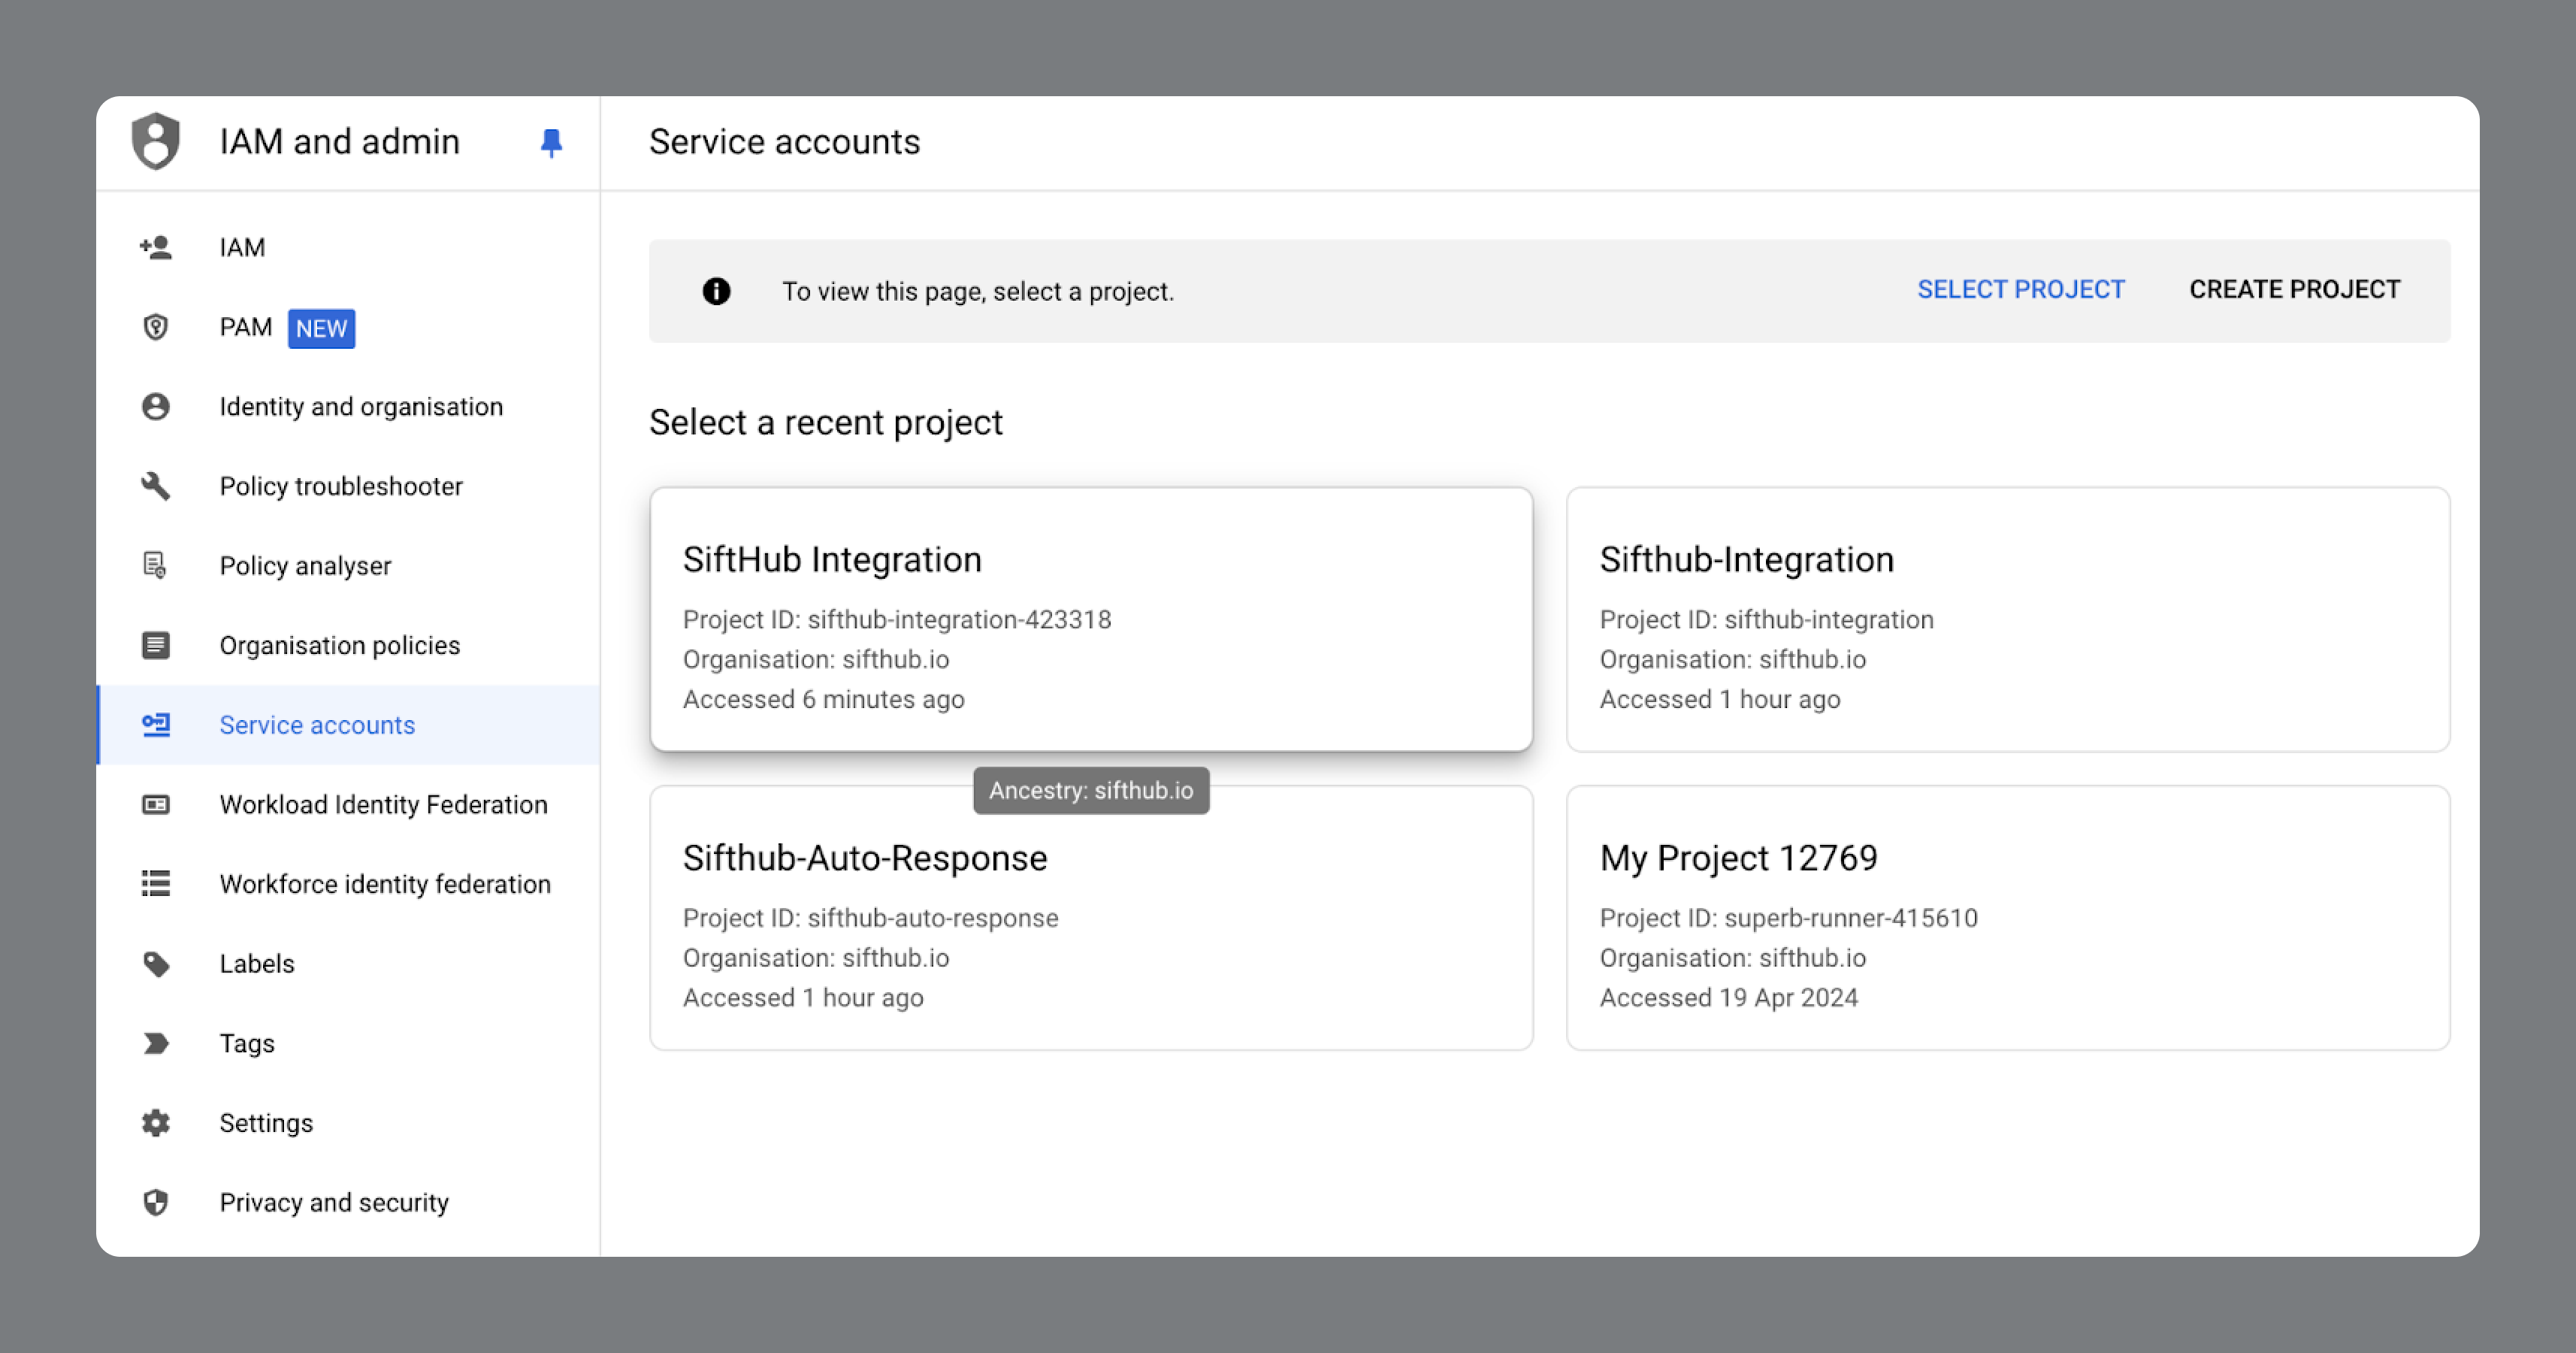Image resolution: width=2576 pixels, height=1353 pixels.
Task: Click the Policy analyser document icon
Action: (x=156, y=565)
